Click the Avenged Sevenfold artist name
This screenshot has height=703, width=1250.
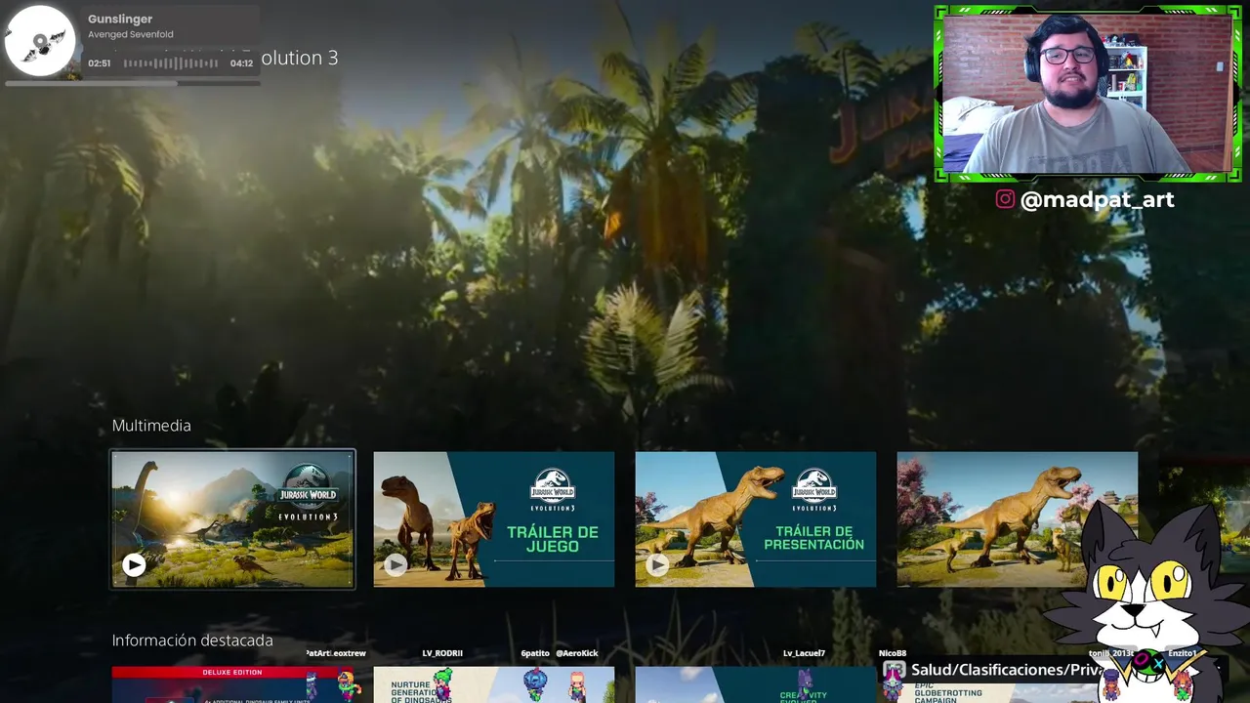point(131,34)
